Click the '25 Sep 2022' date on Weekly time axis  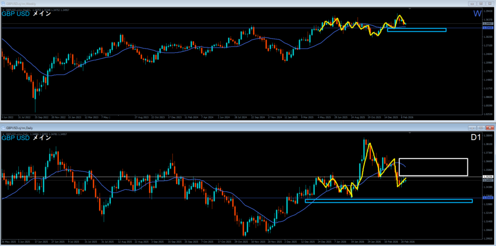41,117
